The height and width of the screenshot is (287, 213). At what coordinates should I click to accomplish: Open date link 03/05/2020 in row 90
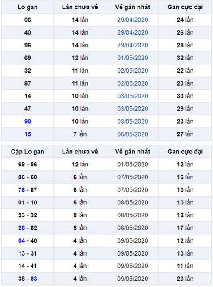(x=133, y=122)
